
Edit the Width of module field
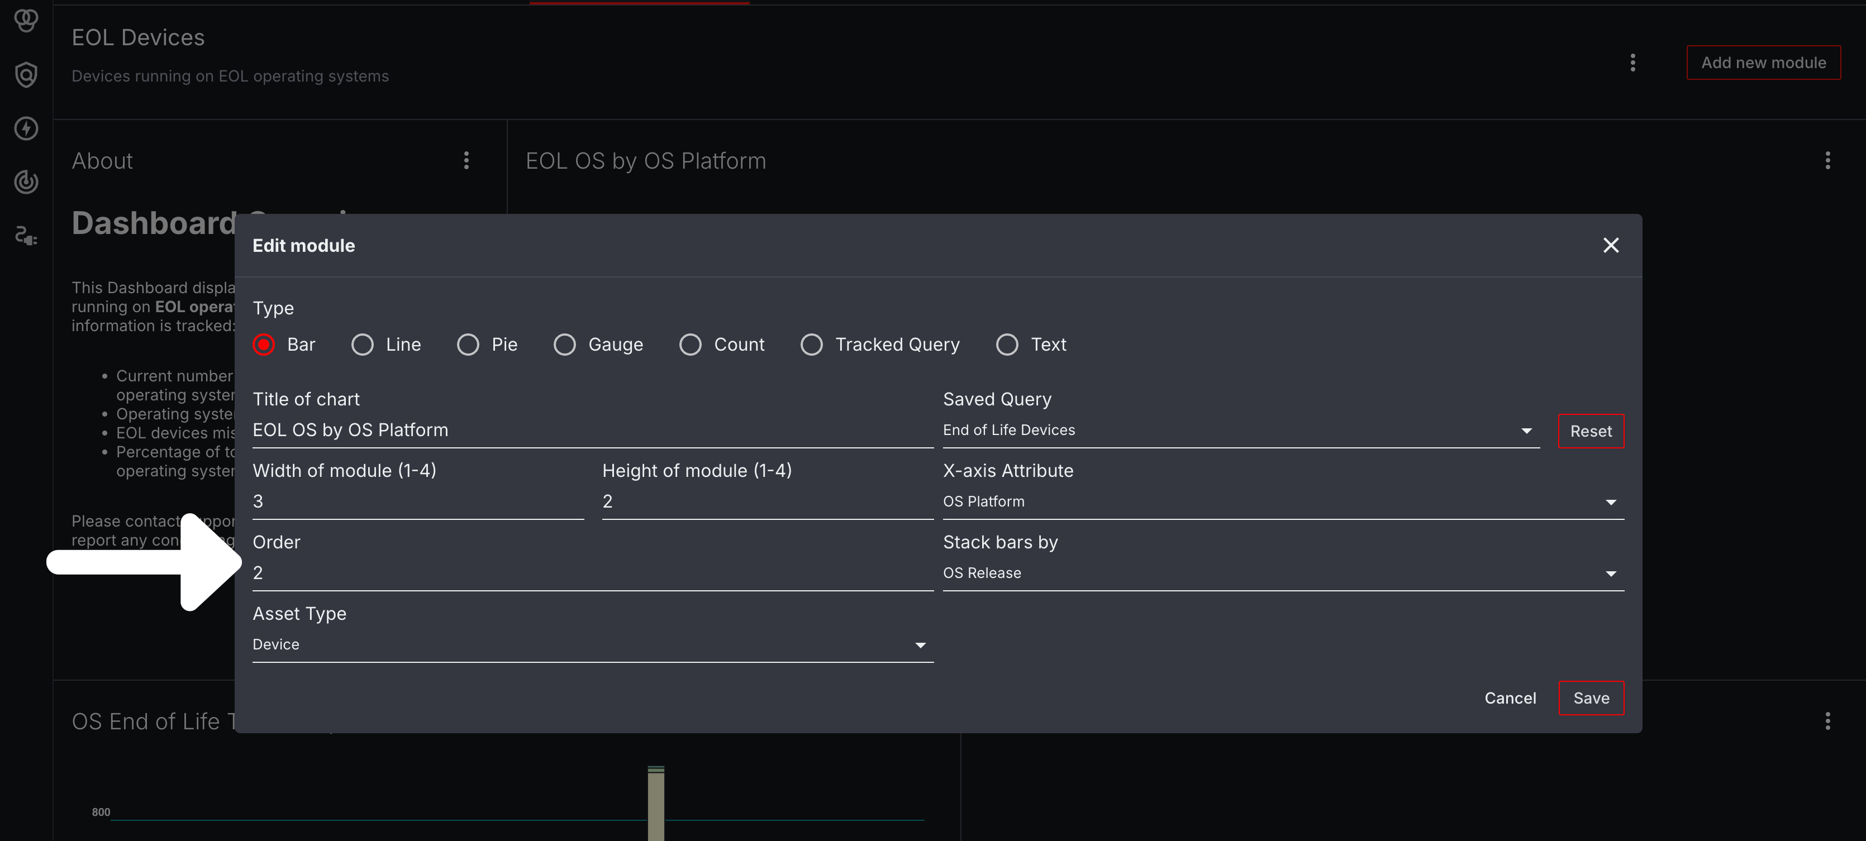coord(418,501)
